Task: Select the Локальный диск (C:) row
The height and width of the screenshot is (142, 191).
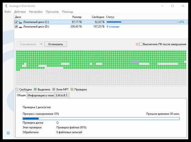Action: (x=101, y=22)
